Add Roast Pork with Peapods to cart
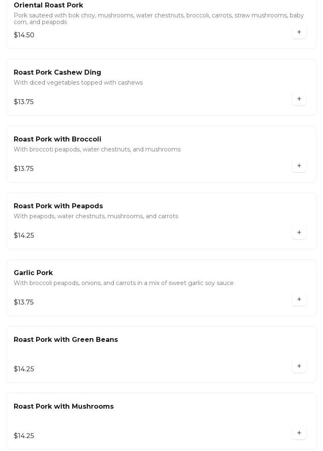Image resolution: width=323 pixels, height=451 pixels. click(299, 232)
